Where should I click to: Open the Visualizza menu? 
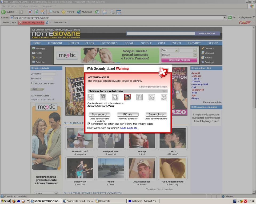click(x=24, y=6)
